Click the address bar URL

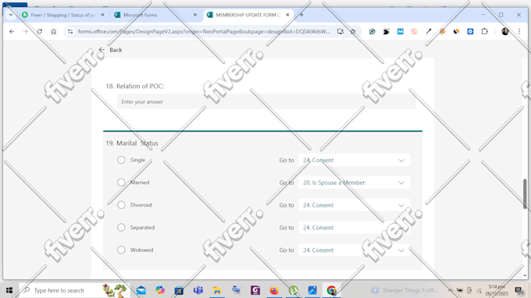204,31
